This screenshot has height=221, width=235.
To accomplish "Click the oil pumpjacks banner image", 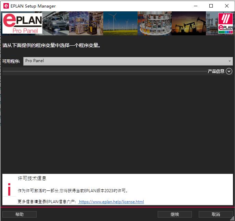I will click(189, 23).
